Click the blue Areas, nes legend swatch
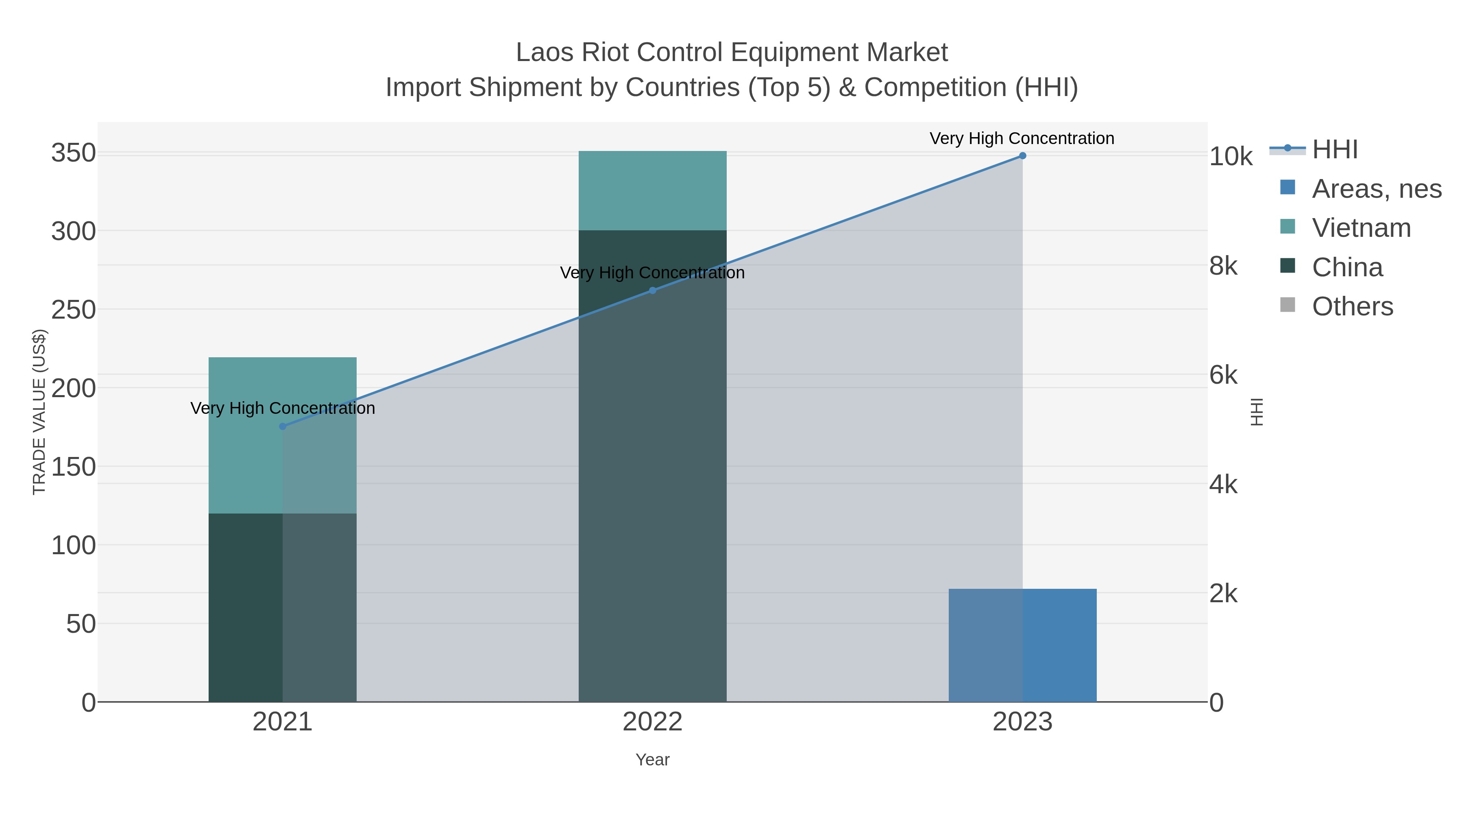 point(1287,187)
